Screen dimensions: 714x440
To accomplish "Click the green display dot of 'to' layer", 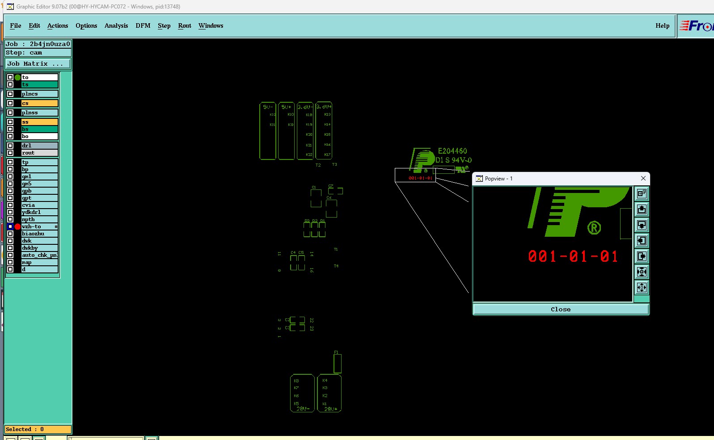I will (x=18, y=77).
